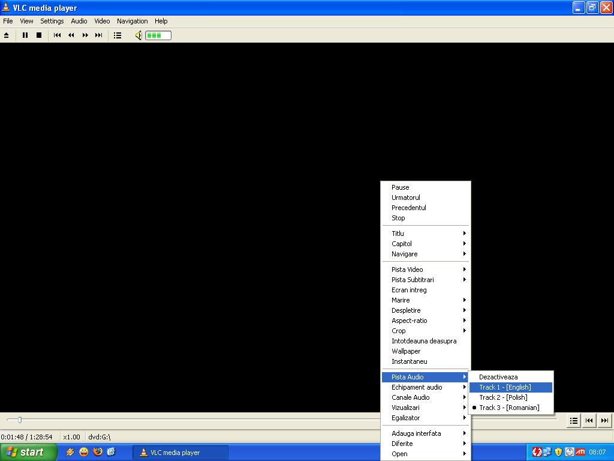
Task: Choose Ecran intreg from context menu
Action: click(x=409, y=290)
